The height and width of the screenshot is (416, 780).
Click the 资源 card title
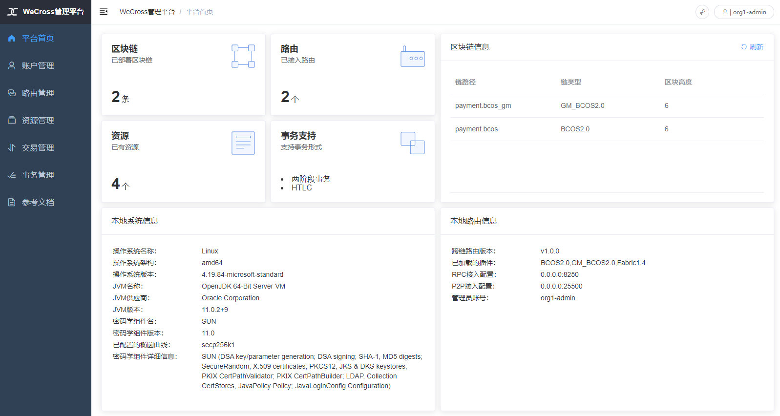(x=120, y=136)
